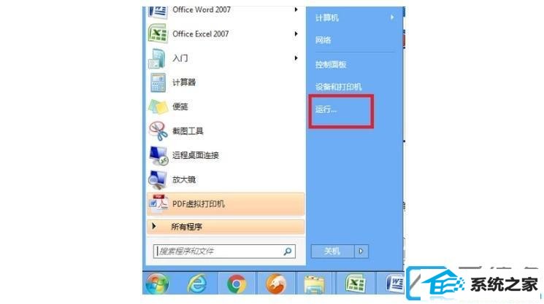Click the Getting Started (入门) icon
The width and height of the screenshot is (544, 304).
(157, 58)
